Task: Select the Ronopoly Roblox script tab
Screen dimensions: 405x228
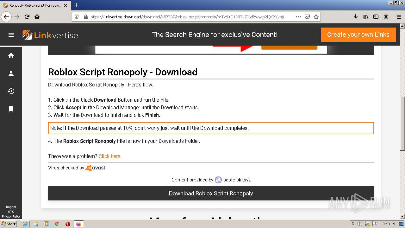Action: point(35,5)
